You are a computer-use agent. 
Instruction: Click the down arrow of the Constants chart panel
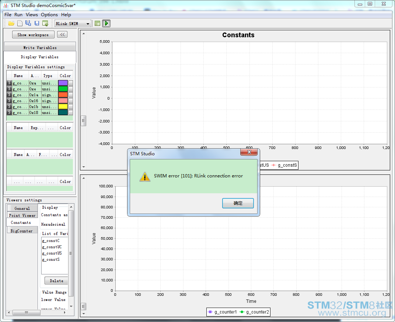click(x=84, y=167)
